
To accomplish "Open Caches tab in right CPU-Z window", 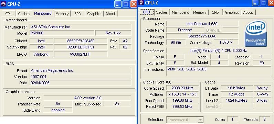I will pyautogui.click(x=162, y=12).
